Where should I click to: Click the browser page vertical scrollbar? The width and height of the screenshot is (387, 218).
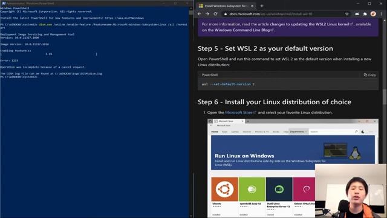pyautogui.click(x=385, y=96)
